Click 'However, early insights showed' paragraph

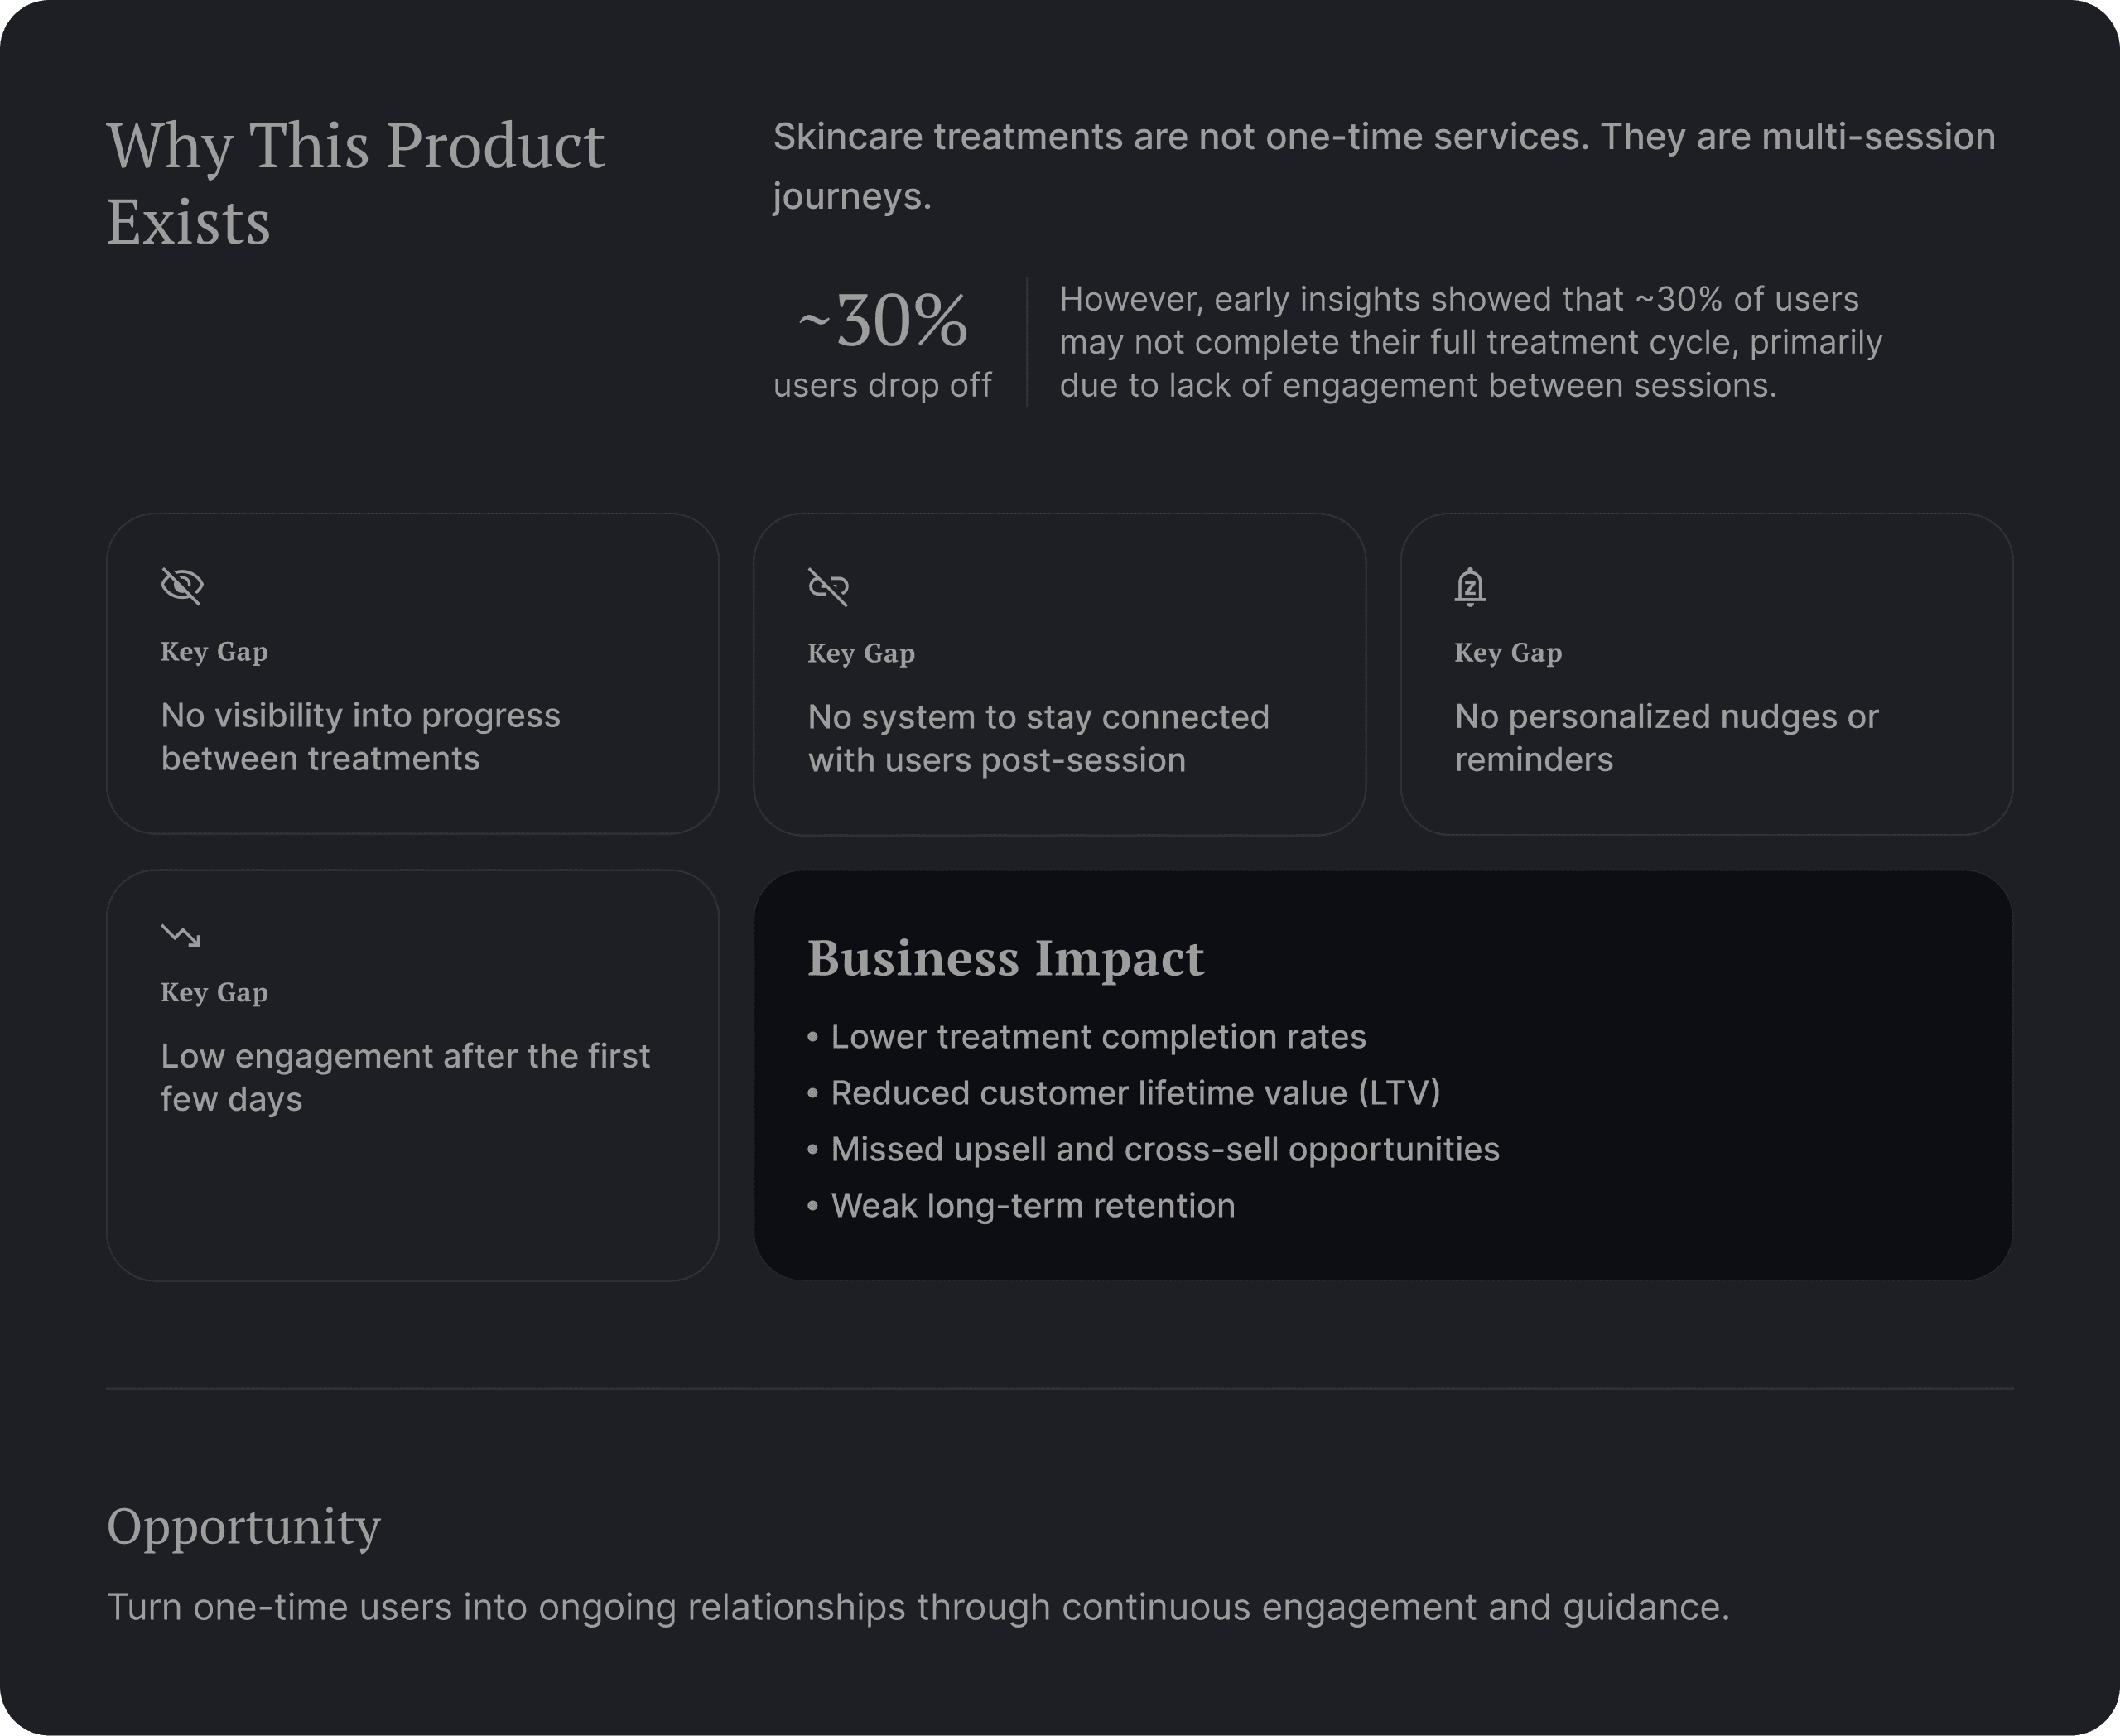(x=1470, y=342)
